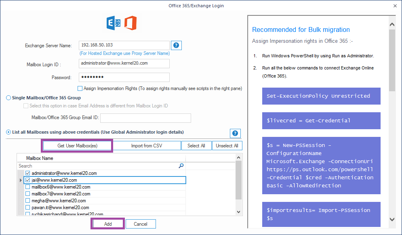Select Single Mailbox/Office 365 Group option
The image size is (402, 235).
tap(9, 98)
